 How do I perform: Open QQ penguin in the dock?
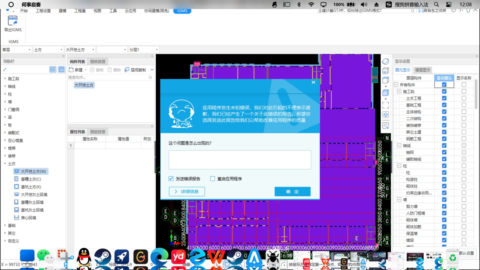[84, 256]
